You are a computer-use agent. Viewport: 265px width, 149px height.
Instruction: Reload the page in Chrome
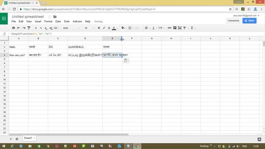(14, 9)
